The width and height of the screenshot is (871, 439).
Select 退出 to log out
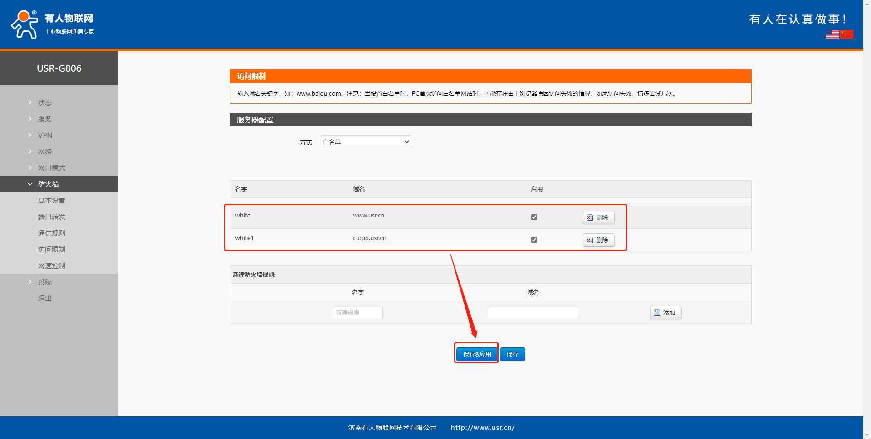pyautogui.click(x=44, y=299)
